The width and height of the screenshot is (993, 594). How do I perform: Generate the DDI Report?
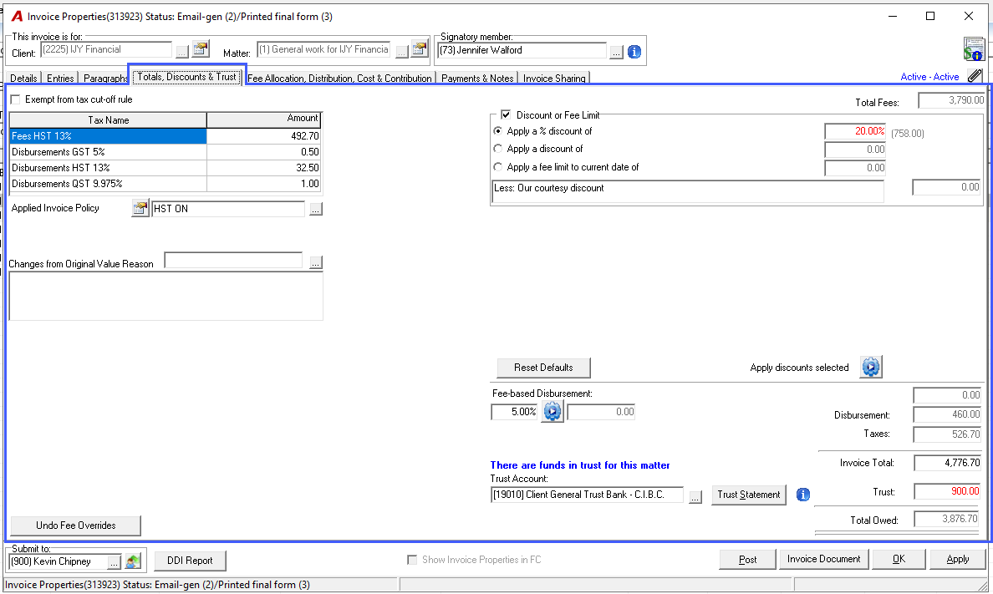190,561
